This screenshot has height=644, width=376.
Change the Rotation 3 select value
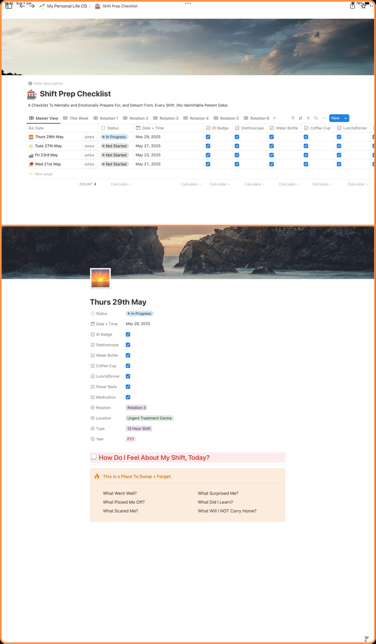pyautogui.click(x=136, y=408)
